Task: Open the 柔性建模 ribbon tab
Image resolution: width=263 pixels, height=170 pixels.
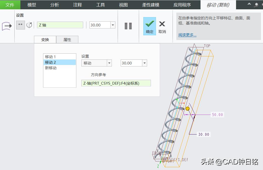Action: [150, 5]
